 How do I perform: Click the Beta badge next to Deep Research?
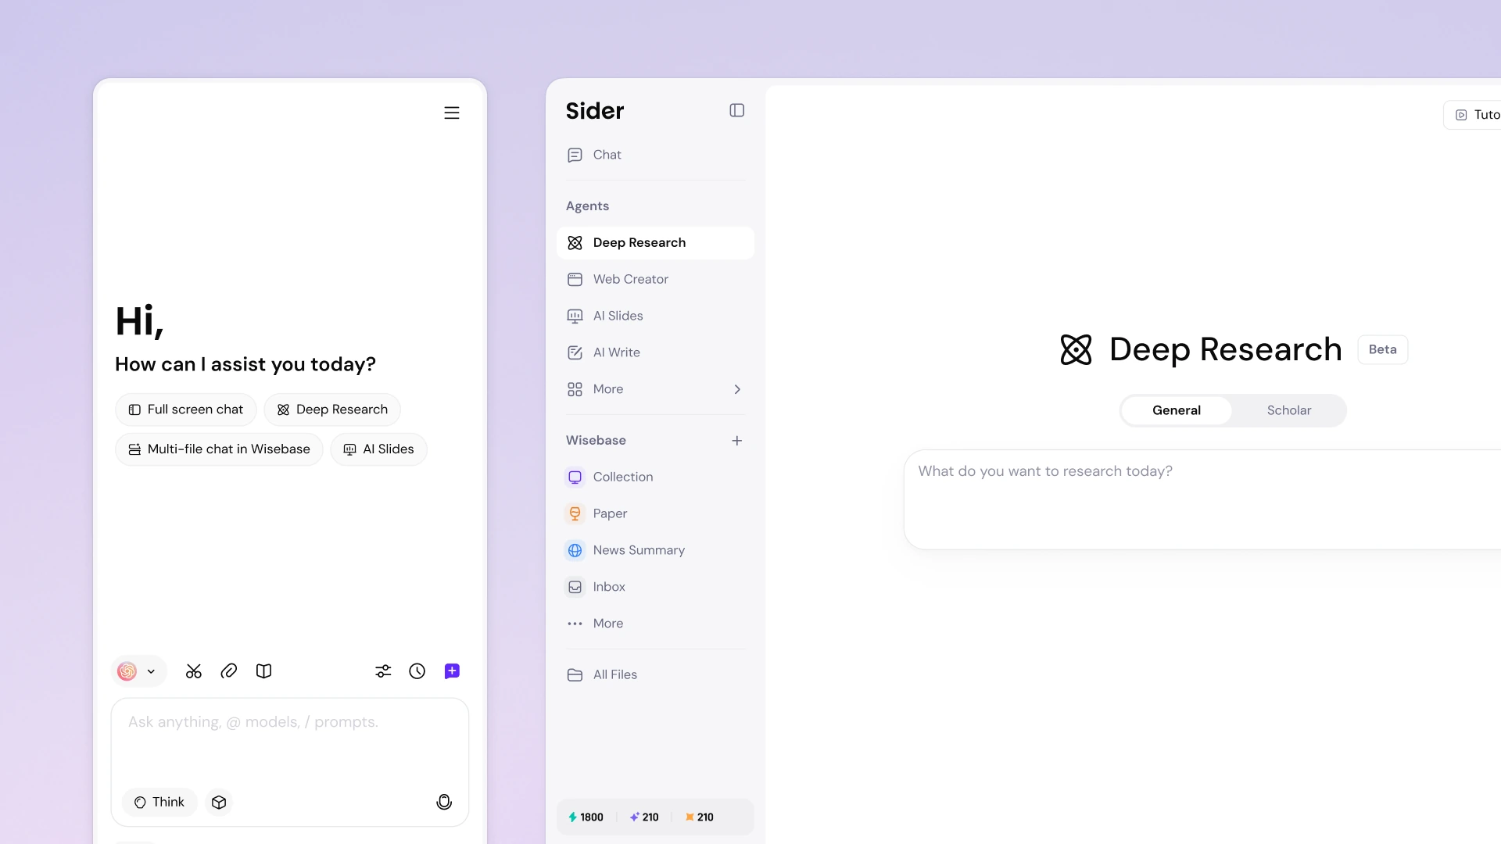(x=1382, y=349)
